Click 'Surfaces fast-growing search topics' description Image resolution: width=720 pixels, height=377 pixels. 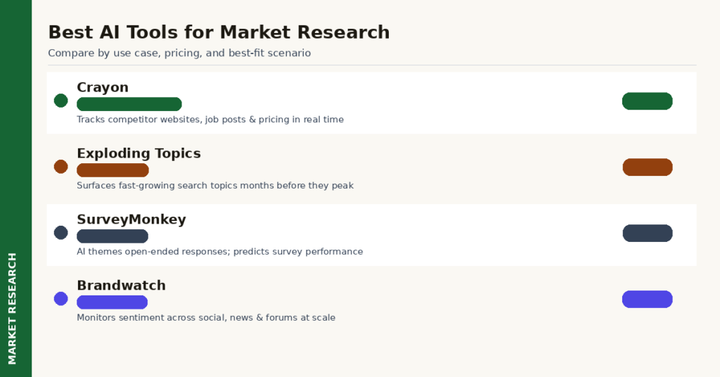click(x=215, y=186)
